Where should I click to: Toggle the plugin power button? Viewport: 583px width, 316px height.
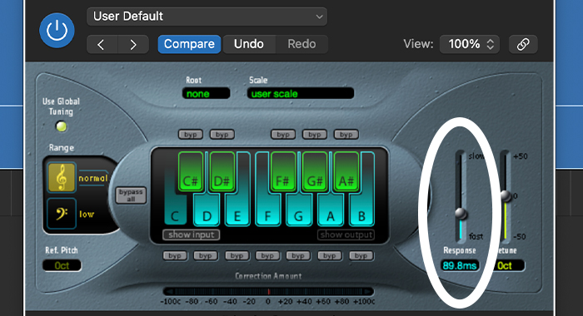pos(57,31)
